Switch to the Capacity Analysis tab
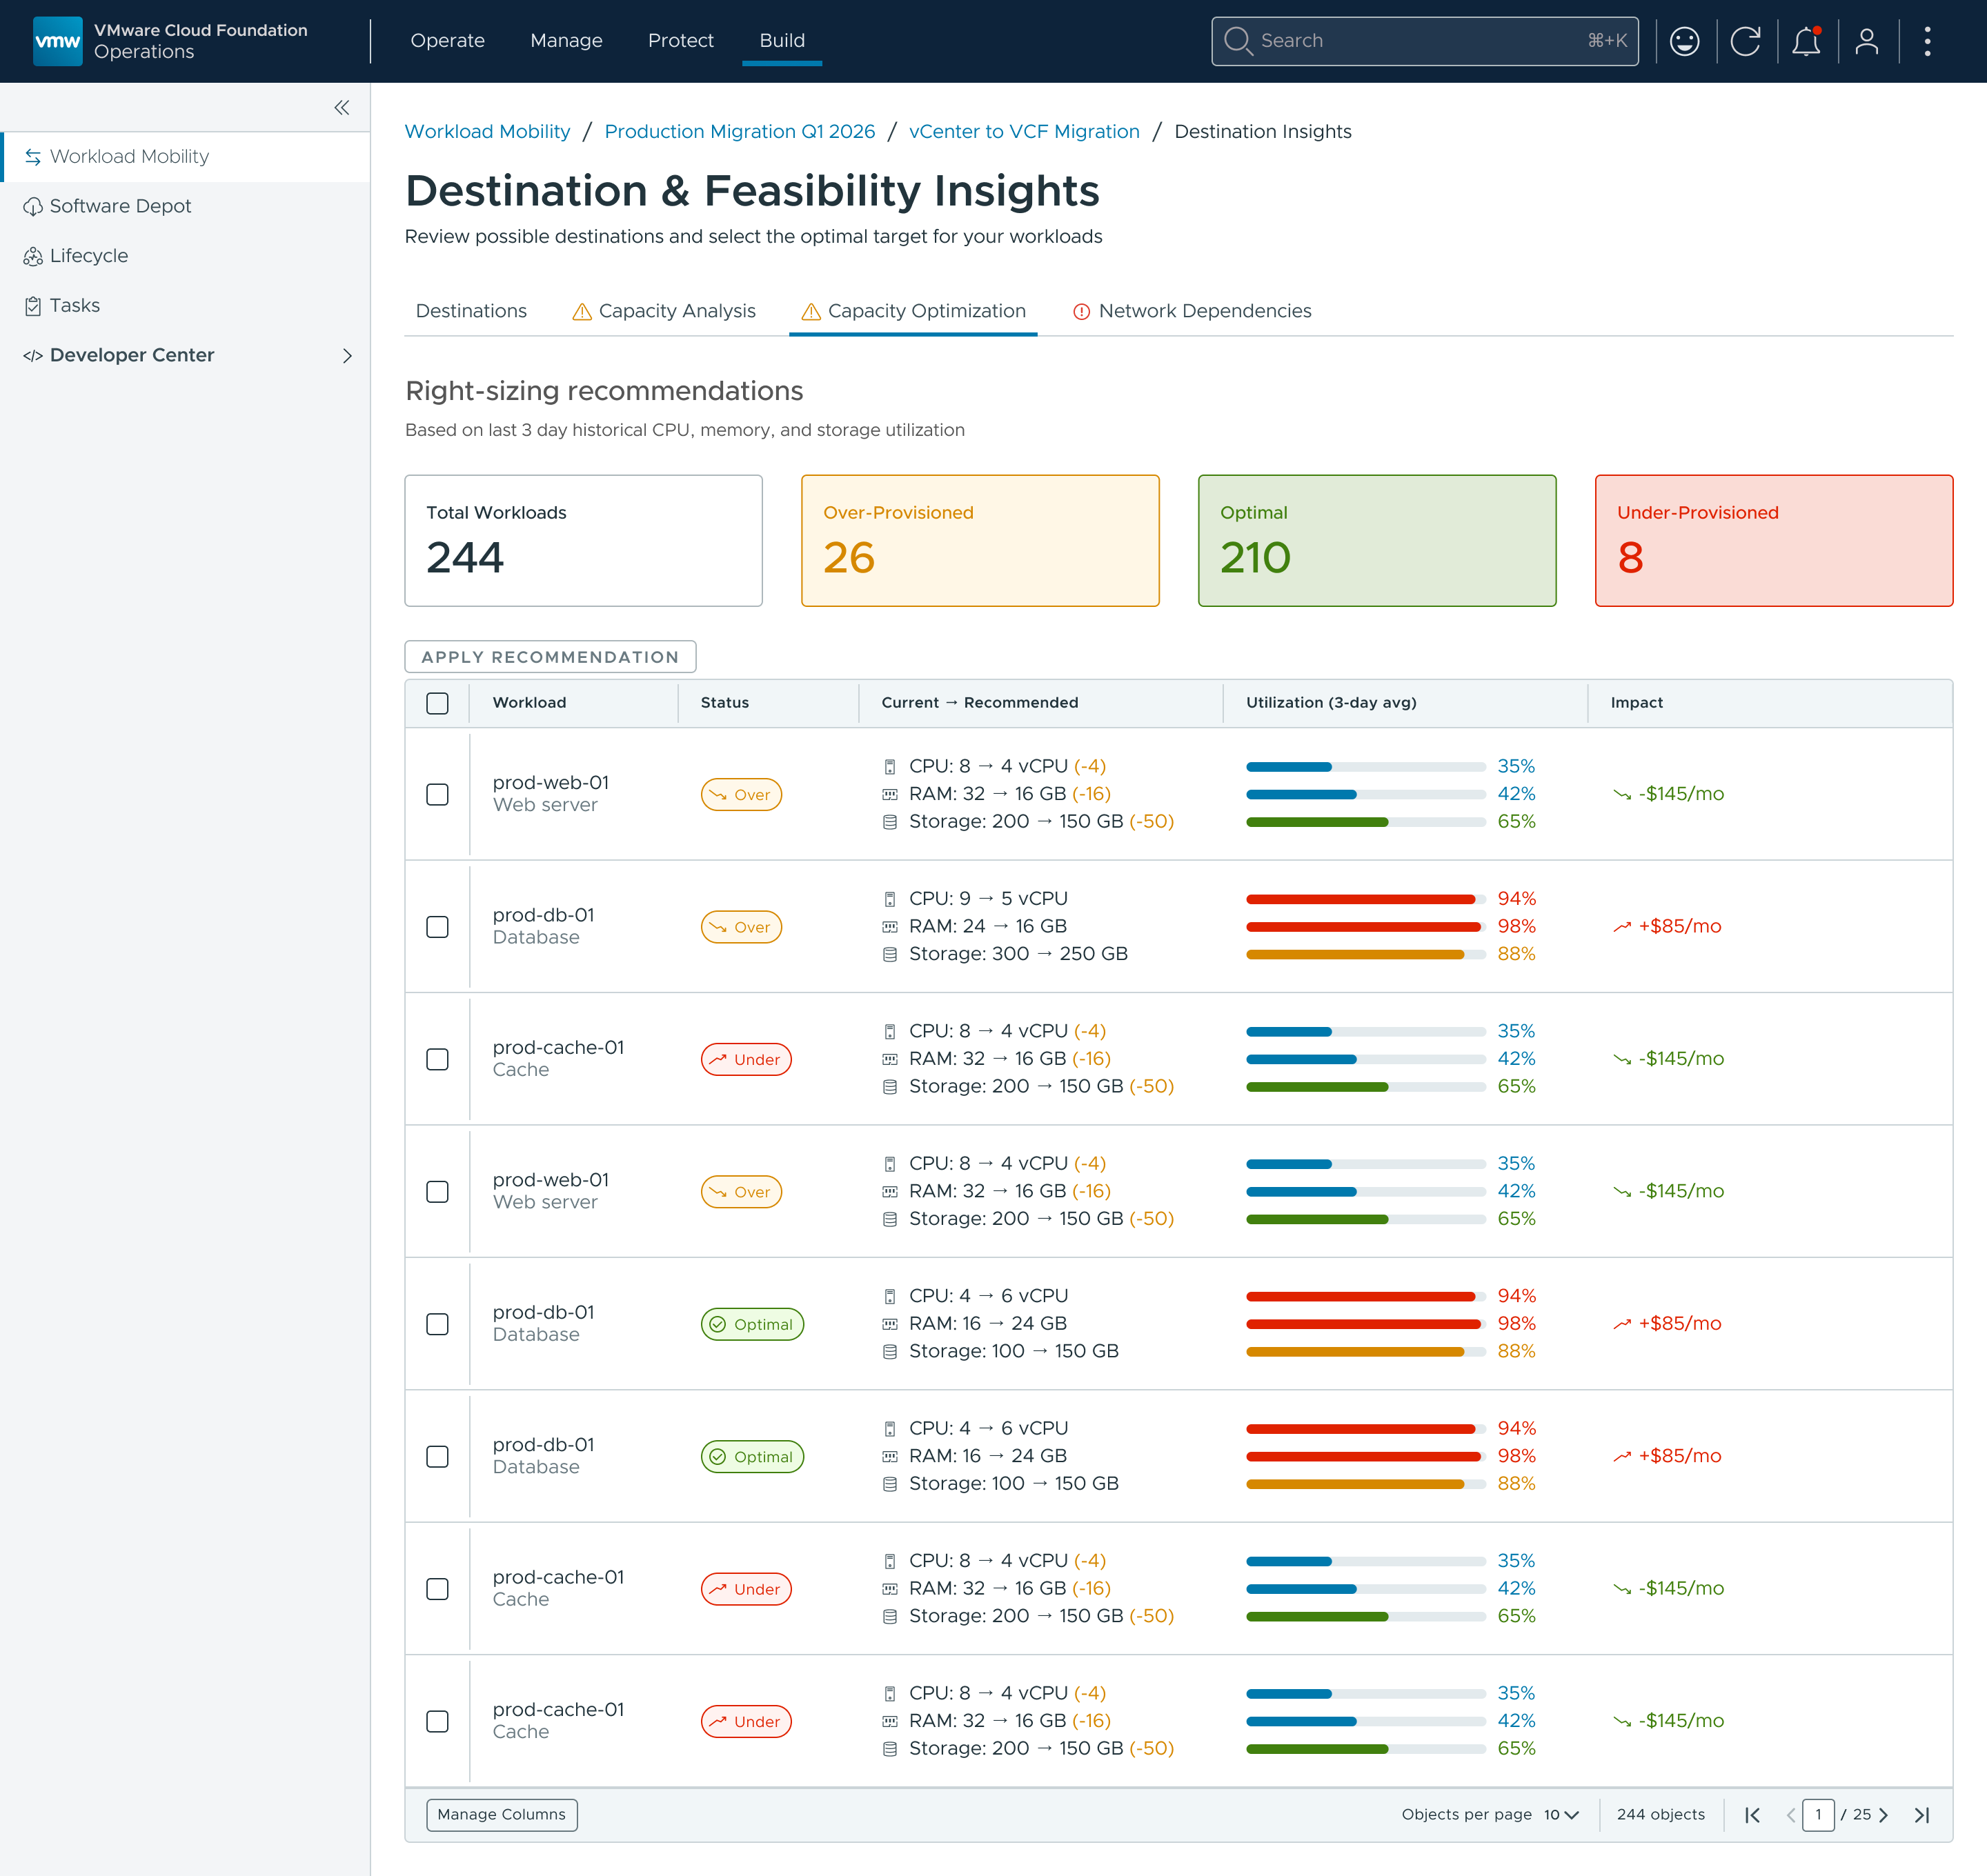This screenshot has height=1876, width=1987. [x=663, y=311]
